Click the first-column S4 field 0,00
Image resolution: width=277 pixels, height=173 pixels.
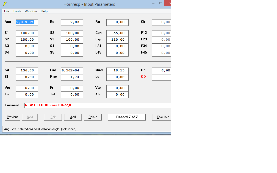pyautogui.click(x=27, y=53)
